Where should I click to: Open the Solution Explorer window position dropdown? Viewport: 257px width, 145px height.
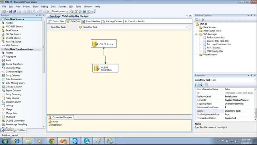pyautogui.click(x=248, y=15)
